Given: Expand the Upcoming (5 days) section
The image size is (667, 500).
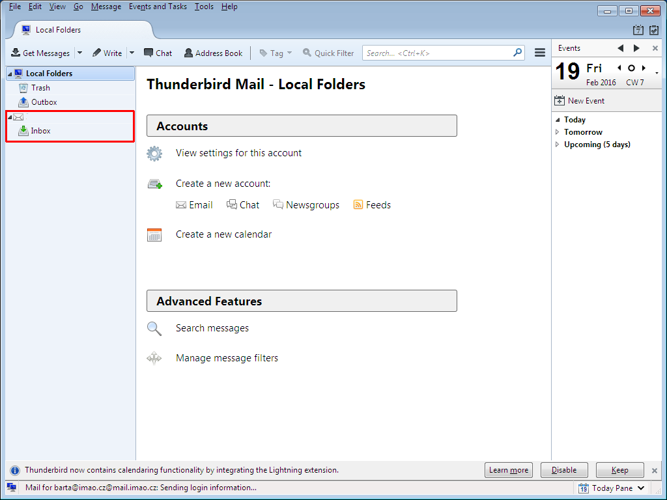Looking at the screenshot, I should (x=558, y=145).
